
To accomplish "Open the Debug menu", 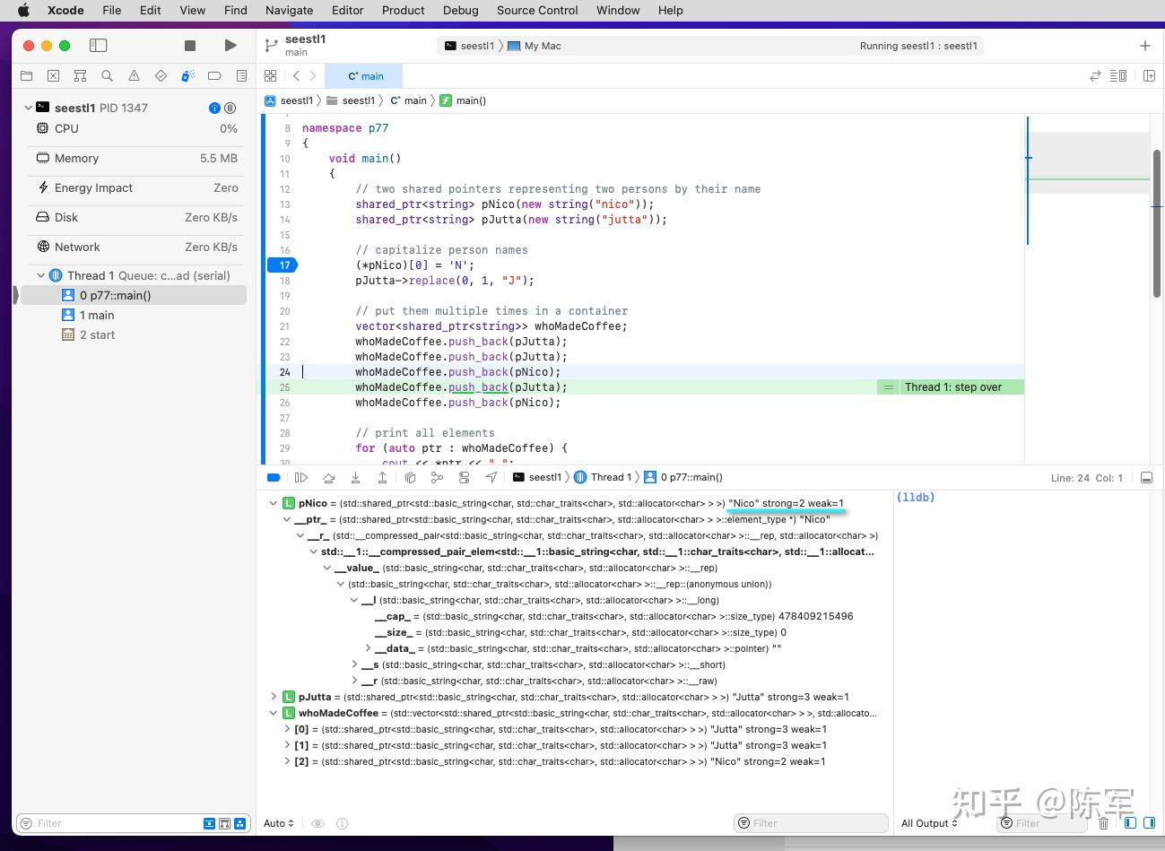I will tap(460, 10).
